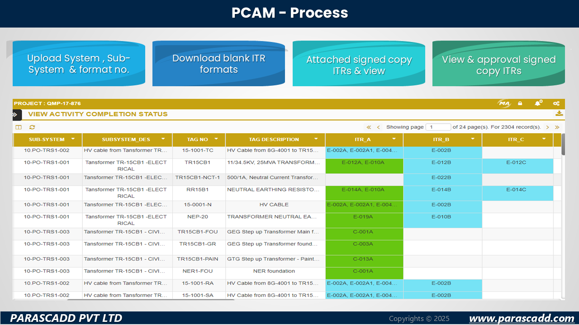Image resolution: width=579 pixels, height=325 pixels.
Task: Select tag number 15-1001-SA
Action: (198, 295)
